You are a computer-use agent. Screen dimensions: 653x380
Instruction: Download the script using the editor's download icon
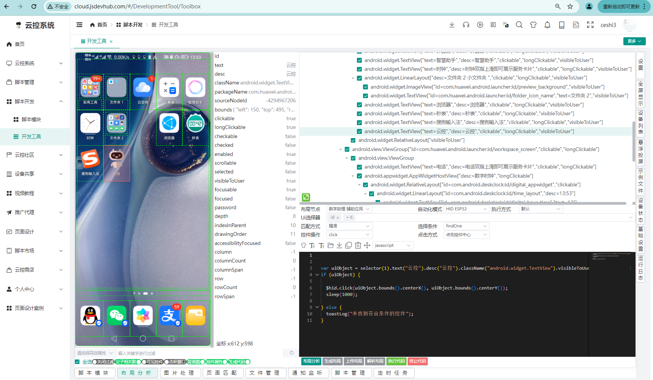click(x=339, y=245)
